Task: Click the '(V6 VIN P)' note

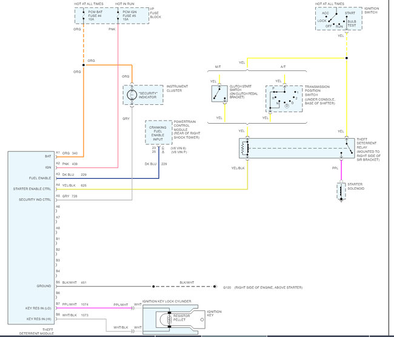Action: [179, 152]
